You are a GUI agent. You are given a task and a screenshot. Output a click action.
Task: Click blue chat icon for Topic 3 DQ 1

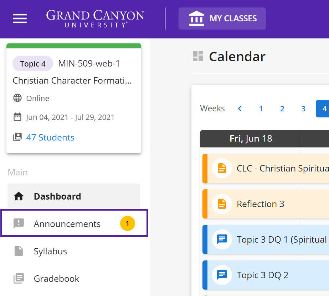click(222, 239)
